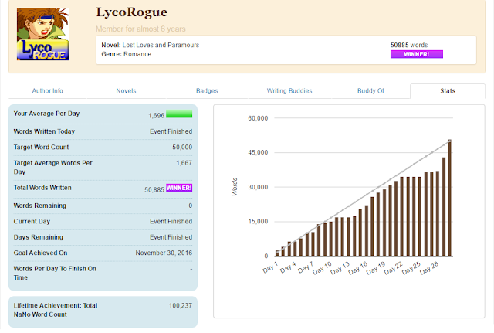Screen dimensions: 494x333
Task: Click the 'Target Word Count' label
Action: click(41, 148)
